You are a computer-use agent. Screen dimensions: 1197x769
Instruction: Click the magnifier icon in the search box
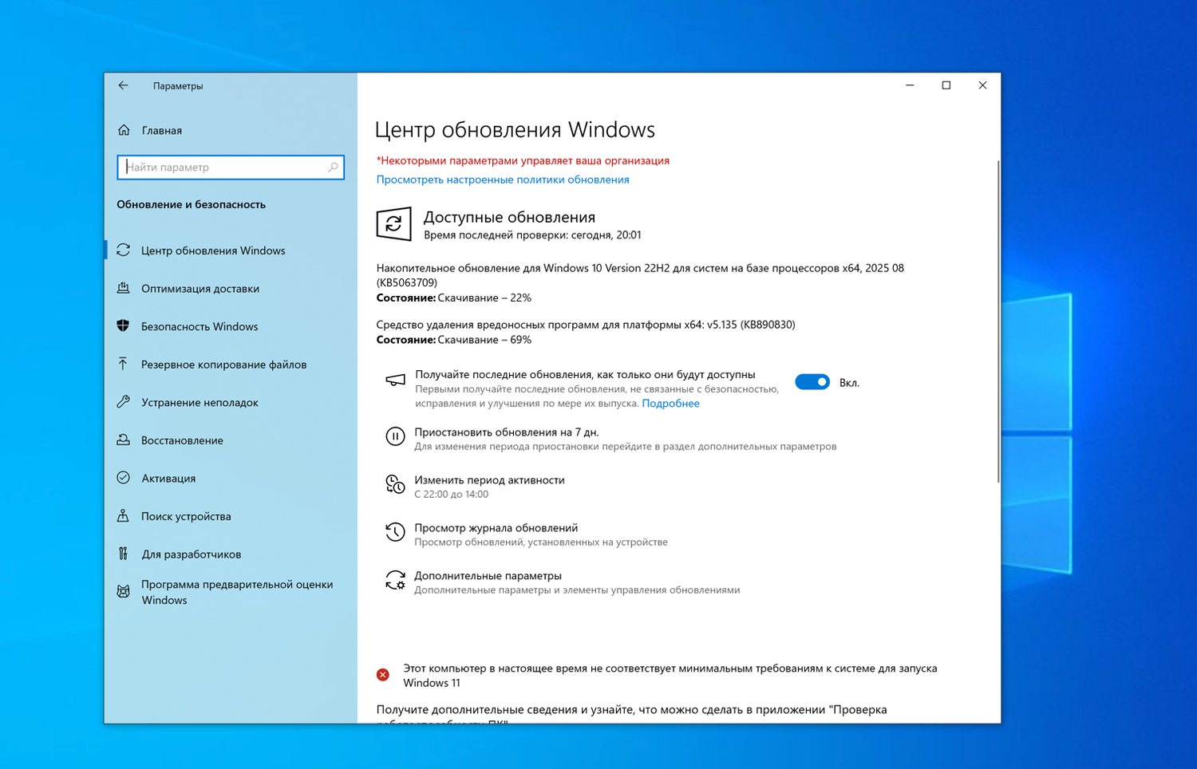(333, 168)
